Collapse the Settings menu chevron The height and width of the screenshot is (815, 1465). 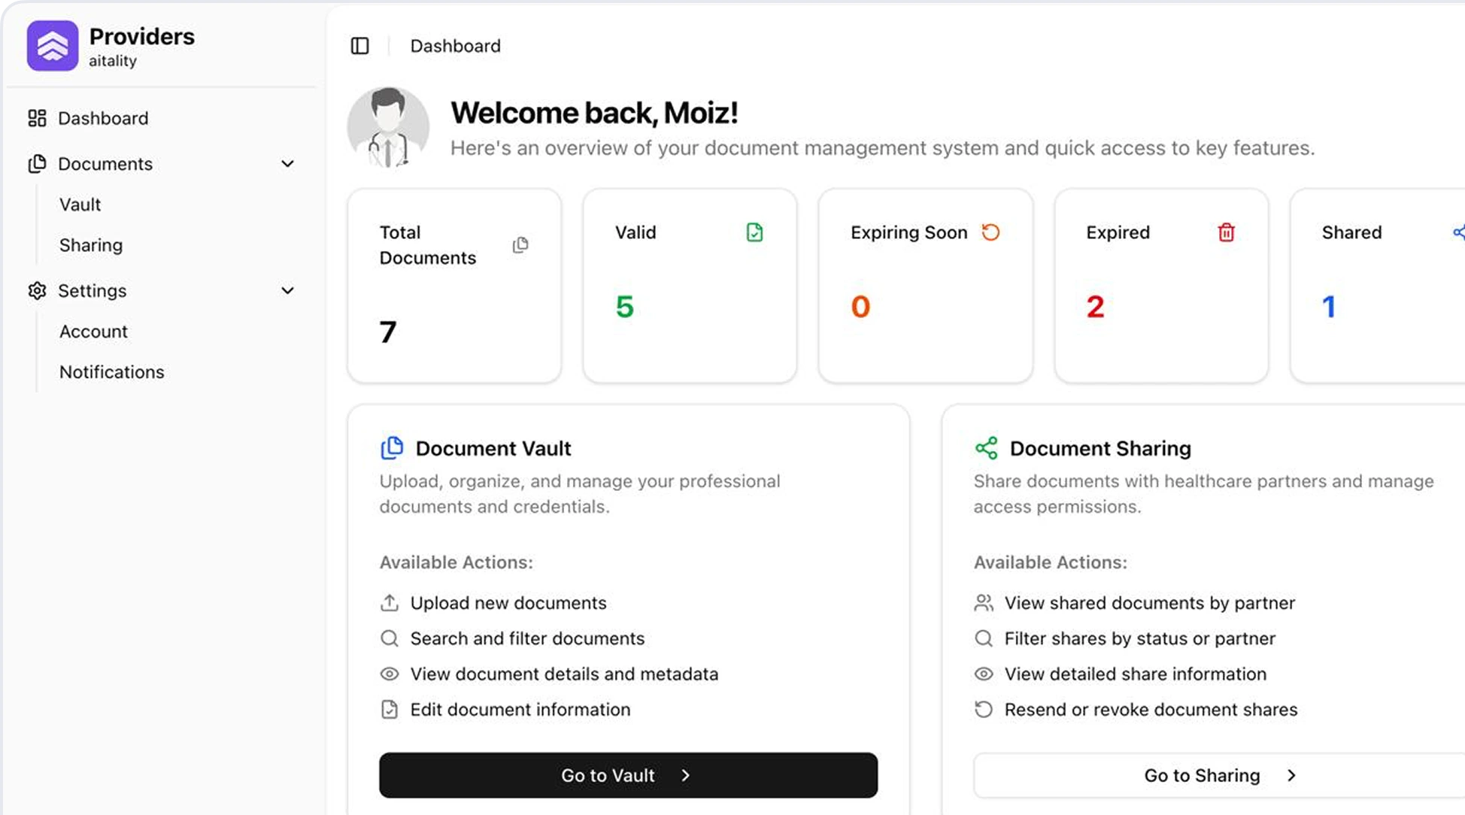[287, 291]
